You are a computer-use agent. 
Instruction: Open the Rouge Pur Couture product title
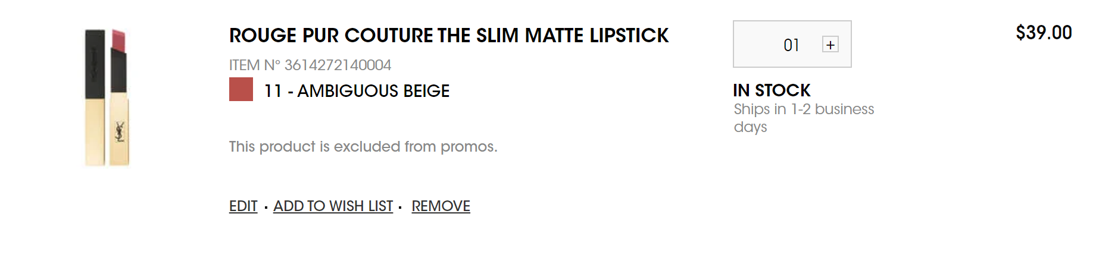click(x=449, y=36)
